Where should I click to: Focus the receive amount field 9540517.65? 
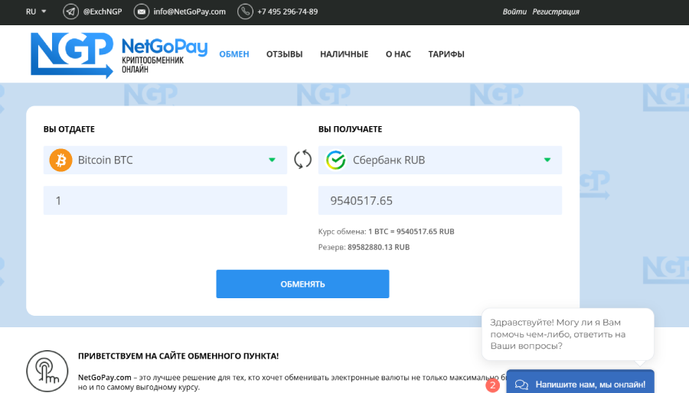(440, 200)
